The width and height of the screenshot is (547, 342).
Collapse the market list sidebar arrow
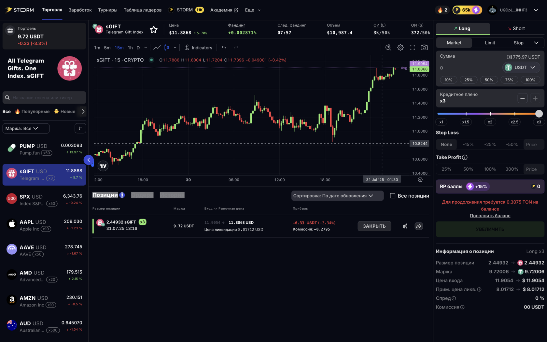click(89, 160)
